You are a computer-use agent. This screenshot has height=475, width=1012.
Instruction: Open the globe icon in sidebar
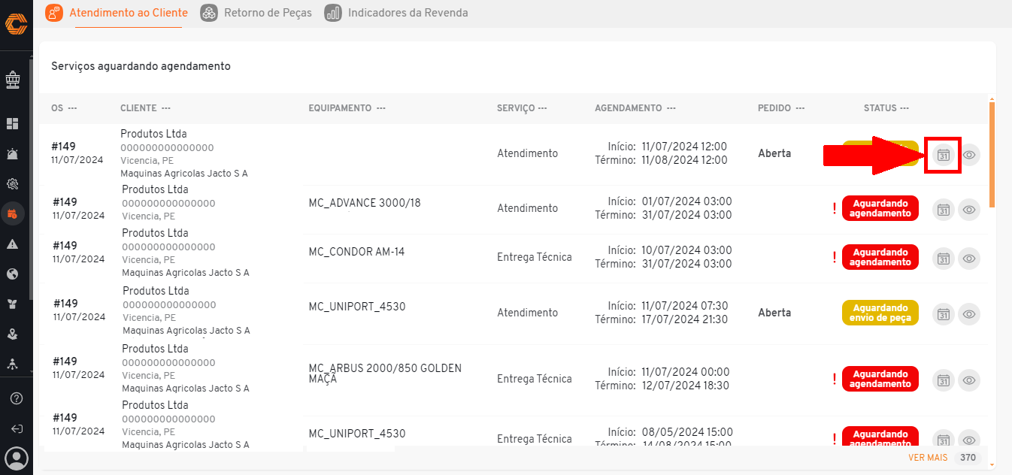point(13,274)
